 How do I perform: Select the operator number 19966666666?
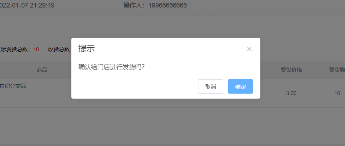(167, 5)
